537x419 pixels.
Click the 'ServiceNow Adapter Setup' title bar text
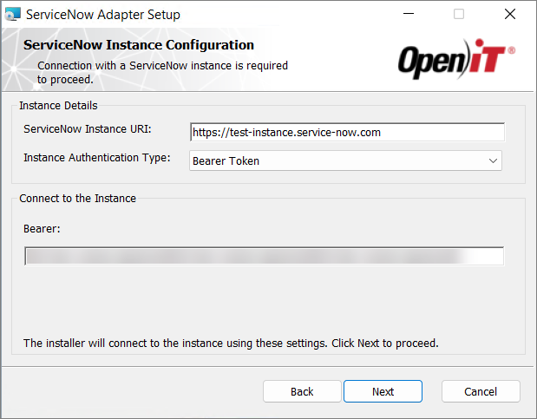103,15
